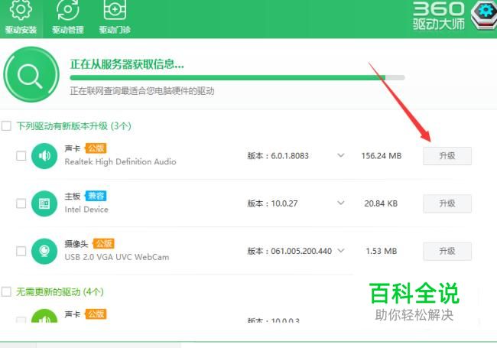Screen dimensions: 497x348
Task: Click the 正在联网查询 description line
Action: coord(142,91)
